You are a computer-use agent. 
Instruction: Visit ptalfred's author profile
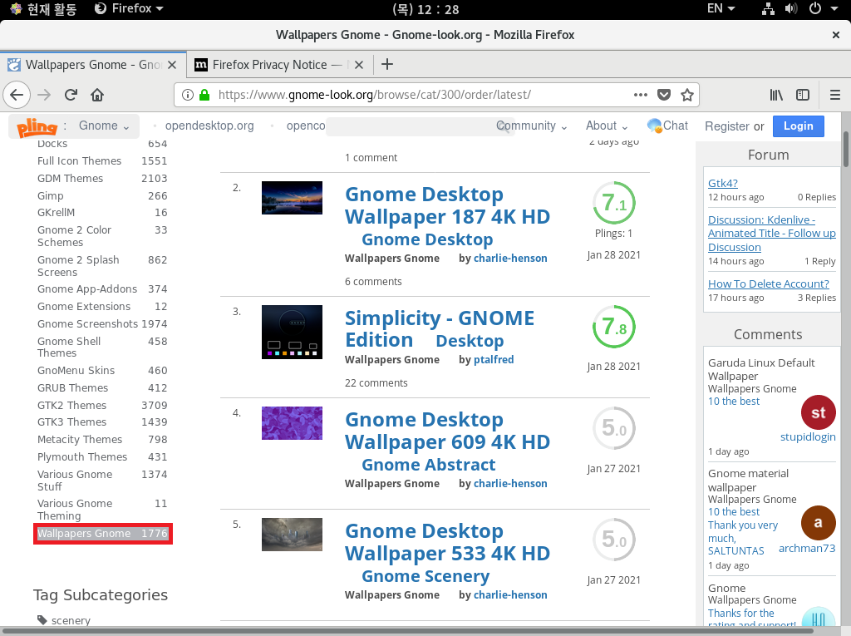tap(494, 359)
